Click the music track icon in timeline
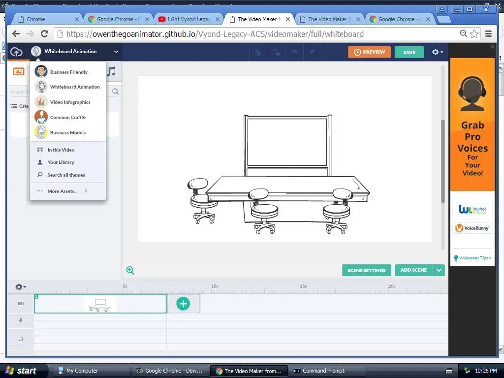The width and height of the screenshot is (504, 378). pyautogui.click(x=21, y=339)
